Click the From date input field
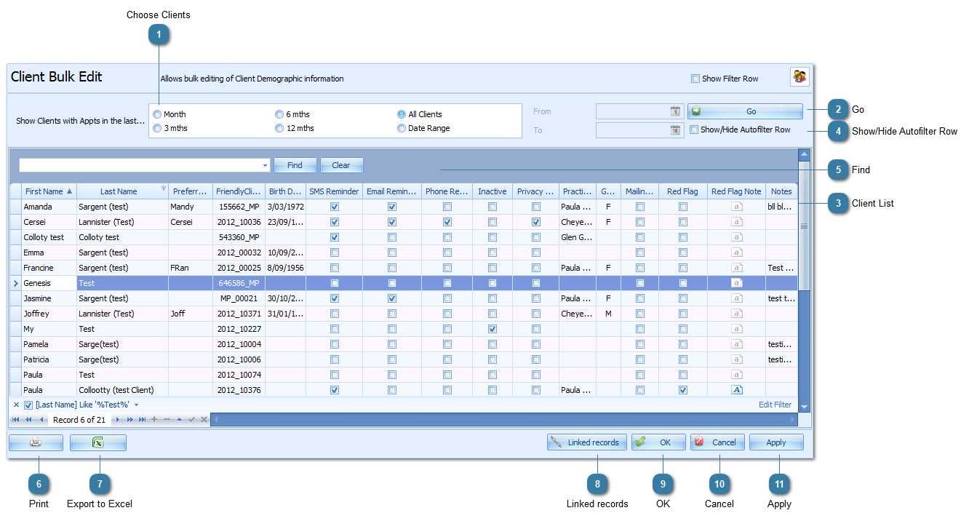 coord(633,111)
